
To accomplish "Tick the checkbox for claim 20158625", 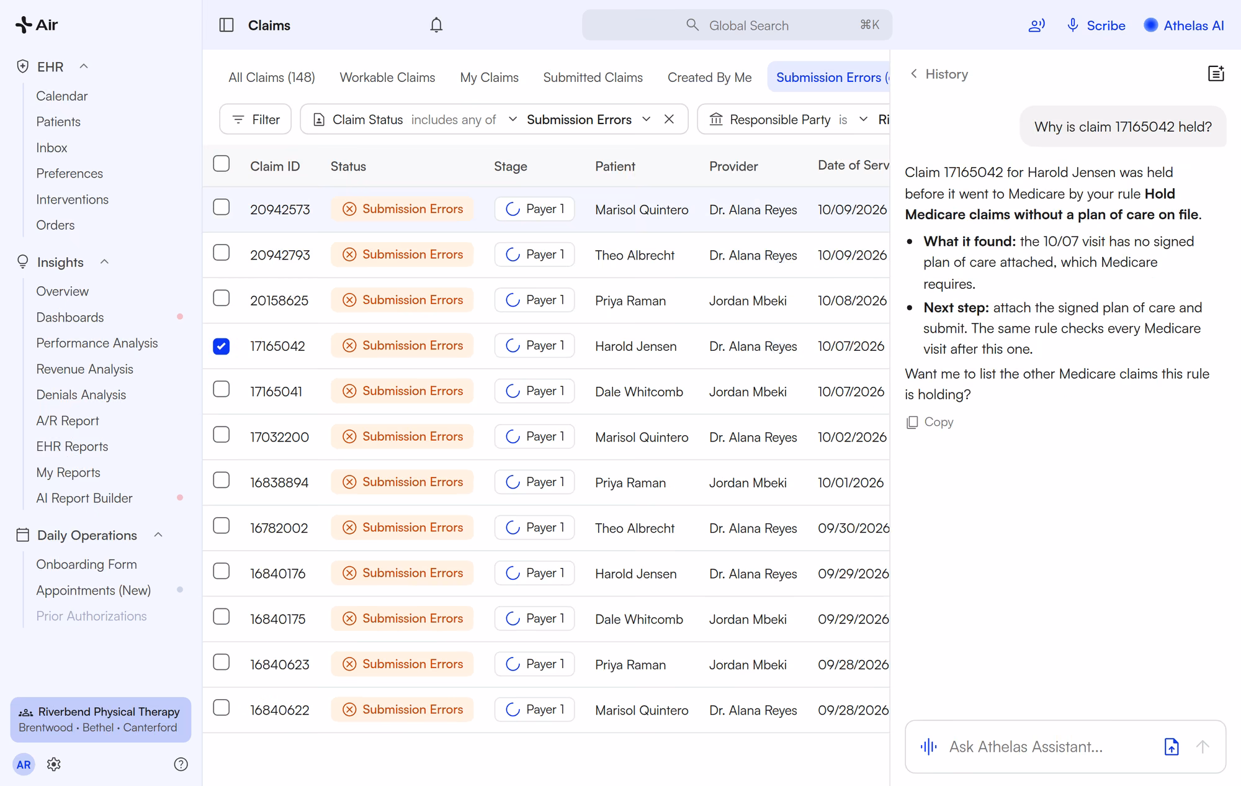I will pos(222,299).
